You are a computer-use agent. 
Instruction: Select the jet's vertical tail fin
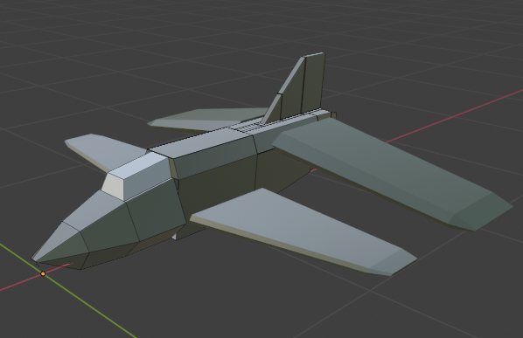[298, 88]
